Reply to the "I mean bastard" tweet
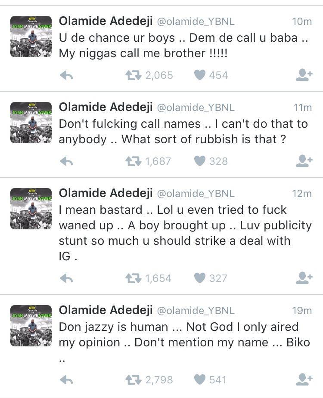This screenshot has height=398, width=323. point(66,278)
